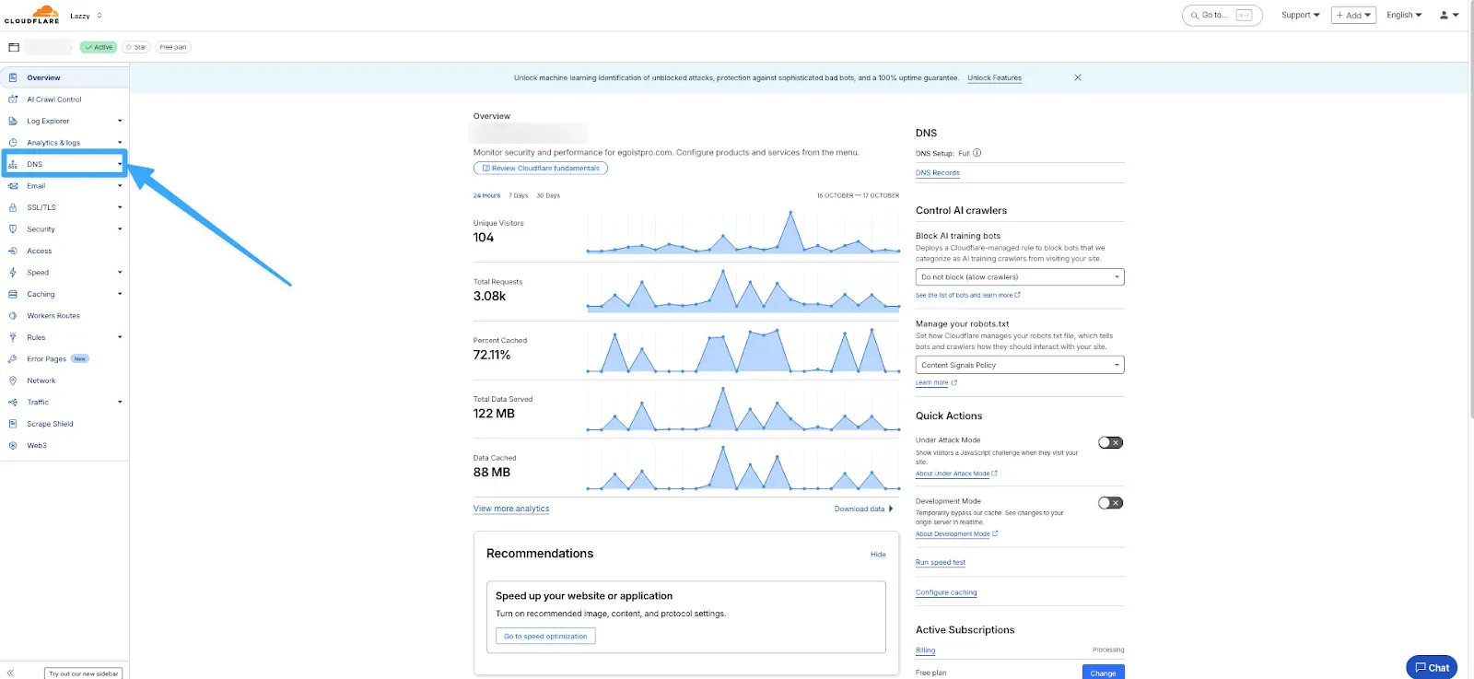Click the Web3 sidebar icon
Viewport: 1474px width, 679px height.
pos(13,446)
